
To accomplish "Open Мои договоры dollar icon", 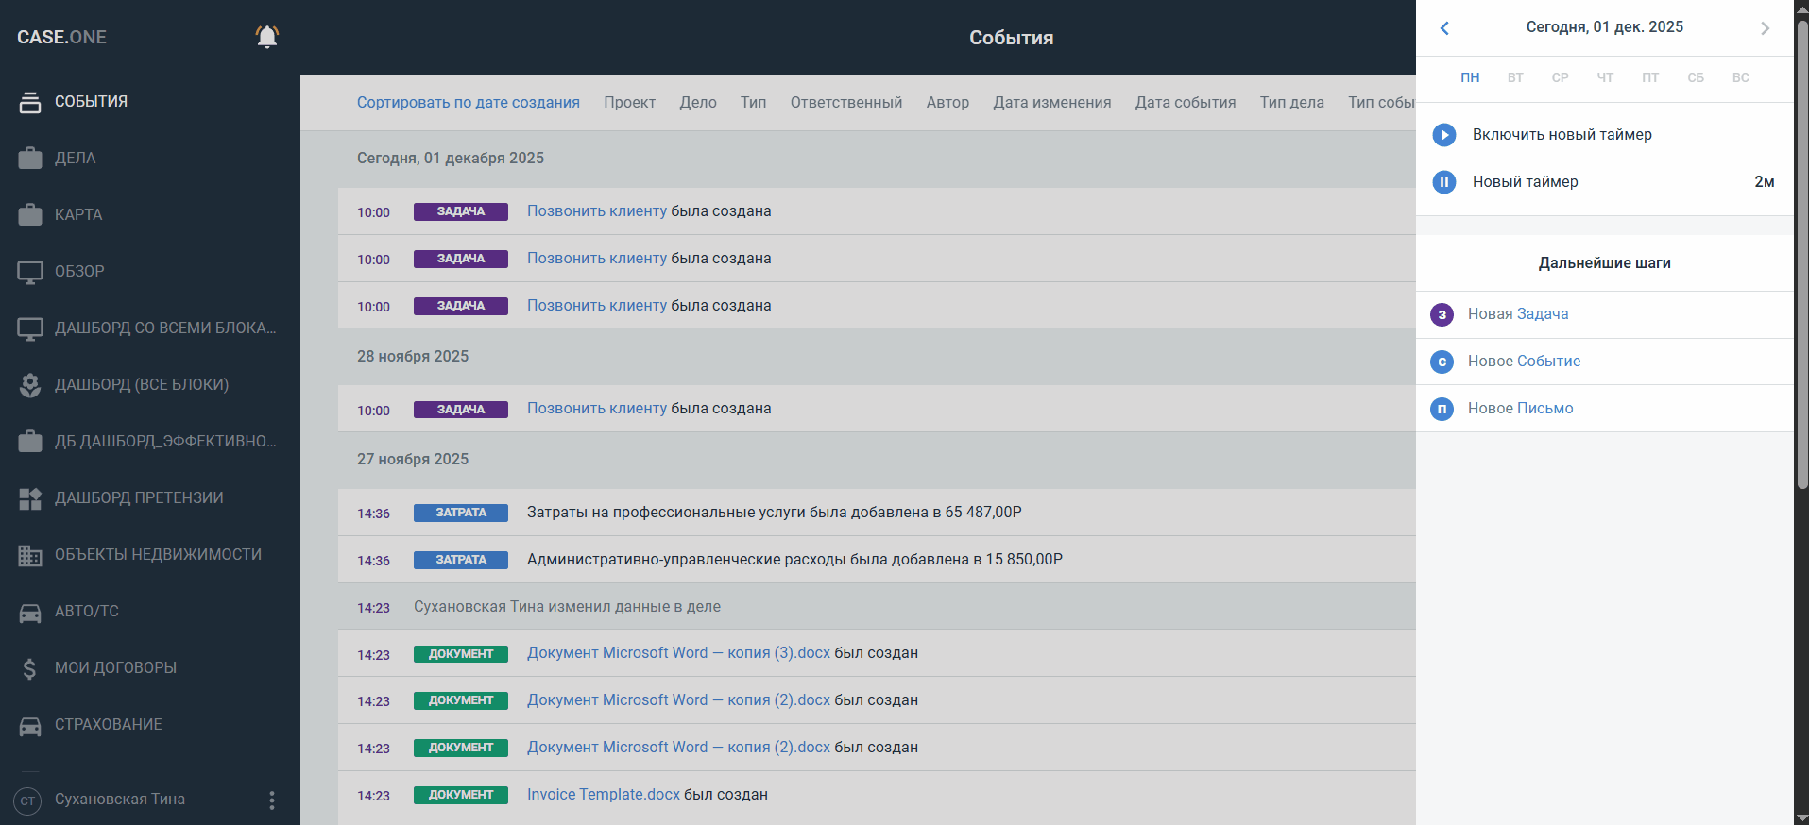I will click(30, 668).
